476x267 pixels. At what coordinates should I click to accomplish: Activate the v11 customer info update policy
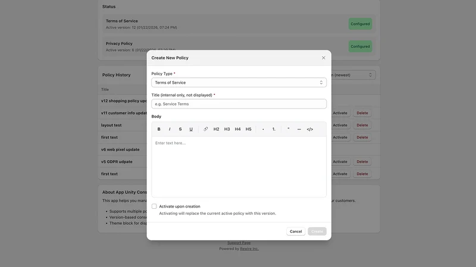coord(340,113)
